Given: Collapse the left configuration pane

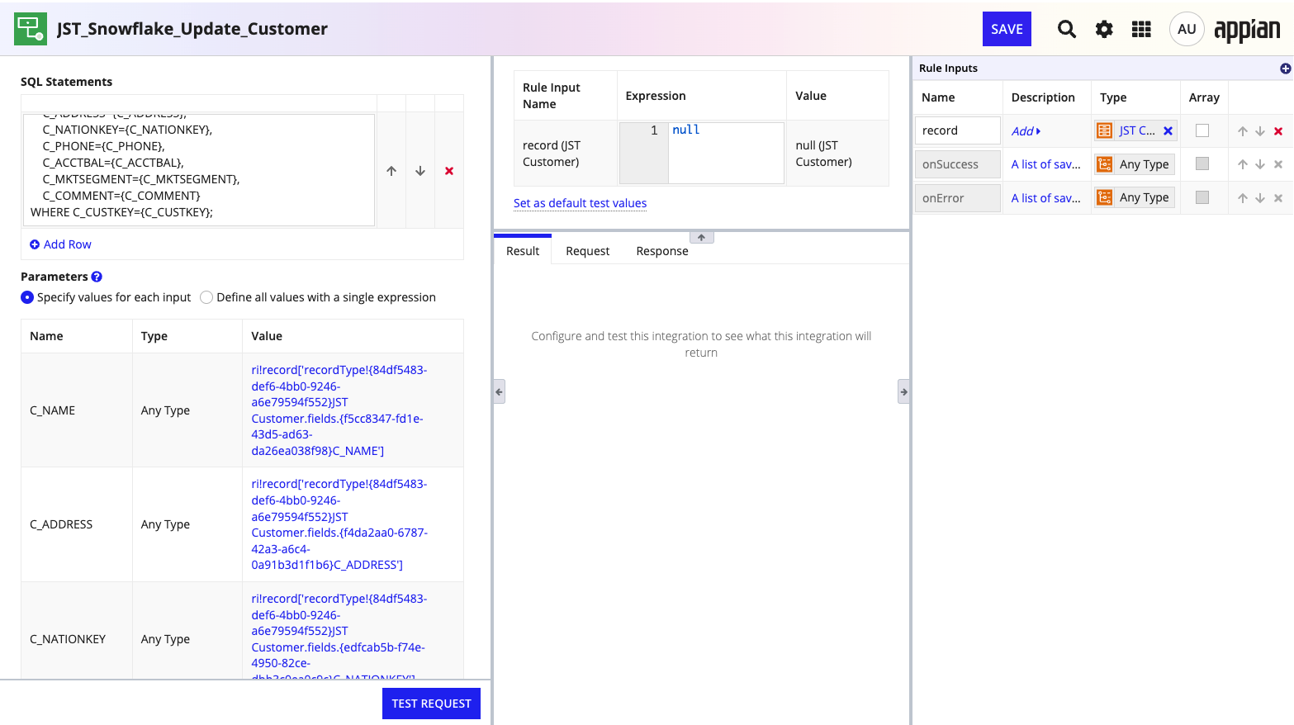Looking at the screenshot, I should [499, 391].
